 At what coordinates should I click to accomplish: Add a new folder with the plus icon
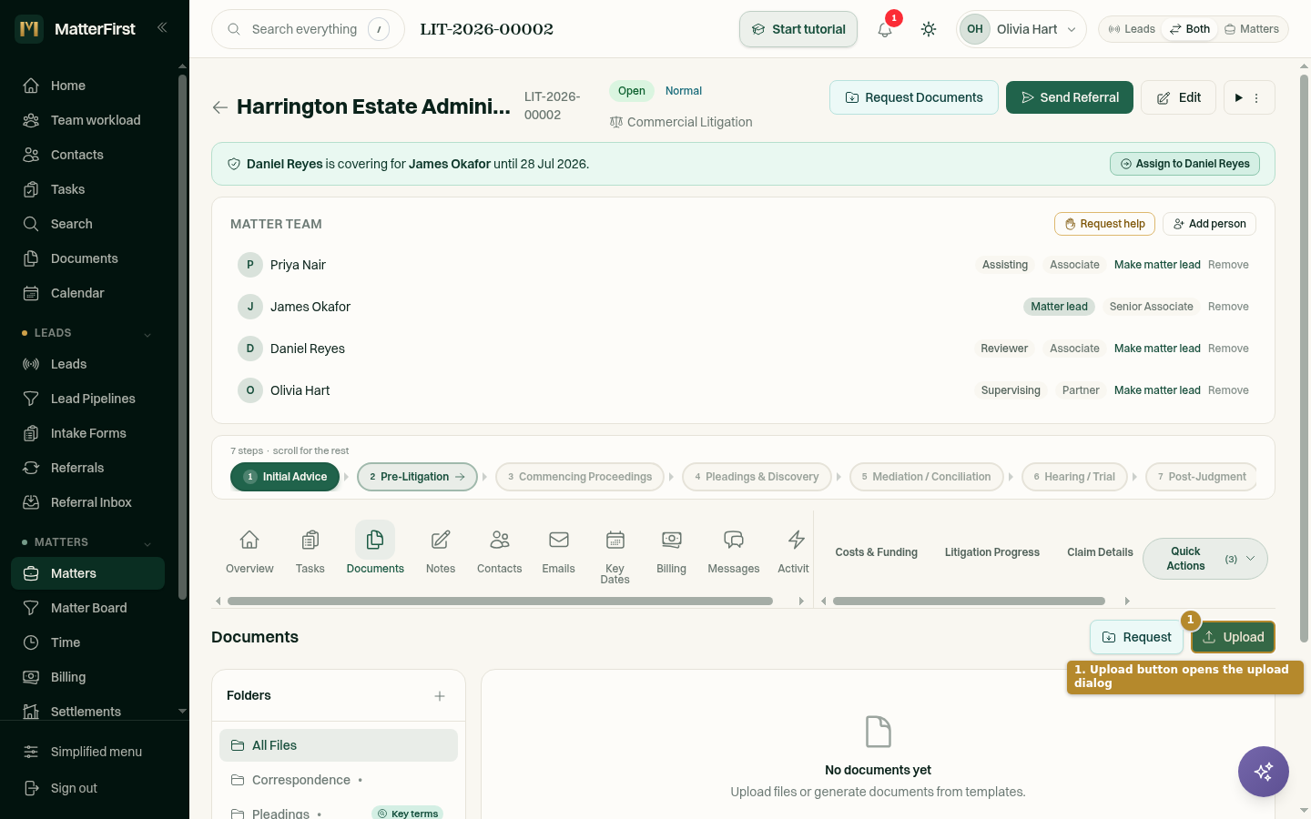click(x=440, y=696)
